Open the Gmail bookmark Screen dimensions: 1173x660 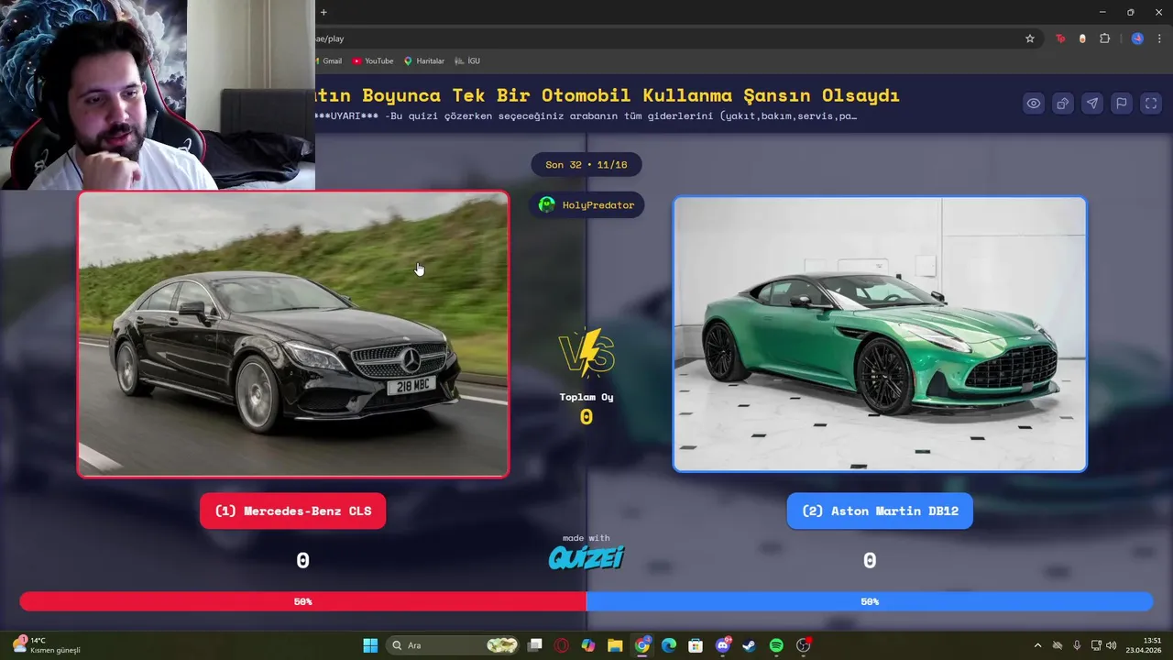(x=329, y=60)
